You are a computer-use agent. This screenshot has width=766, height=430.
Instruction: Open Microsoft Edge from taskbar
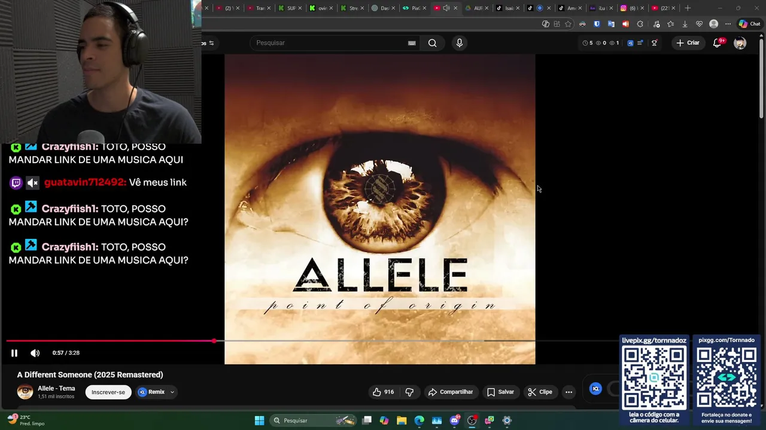[x=419, y=420]
